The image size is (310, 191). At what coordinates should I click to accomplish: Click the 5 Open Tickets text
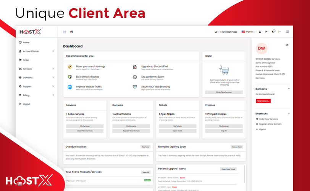(167, 114)
